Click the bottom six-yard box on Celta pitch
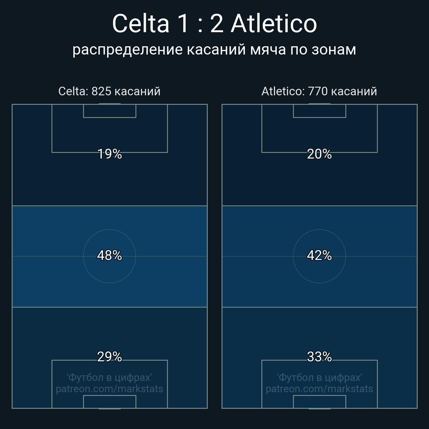Viewport: 429px width, 429px height. tap(109, 402)
